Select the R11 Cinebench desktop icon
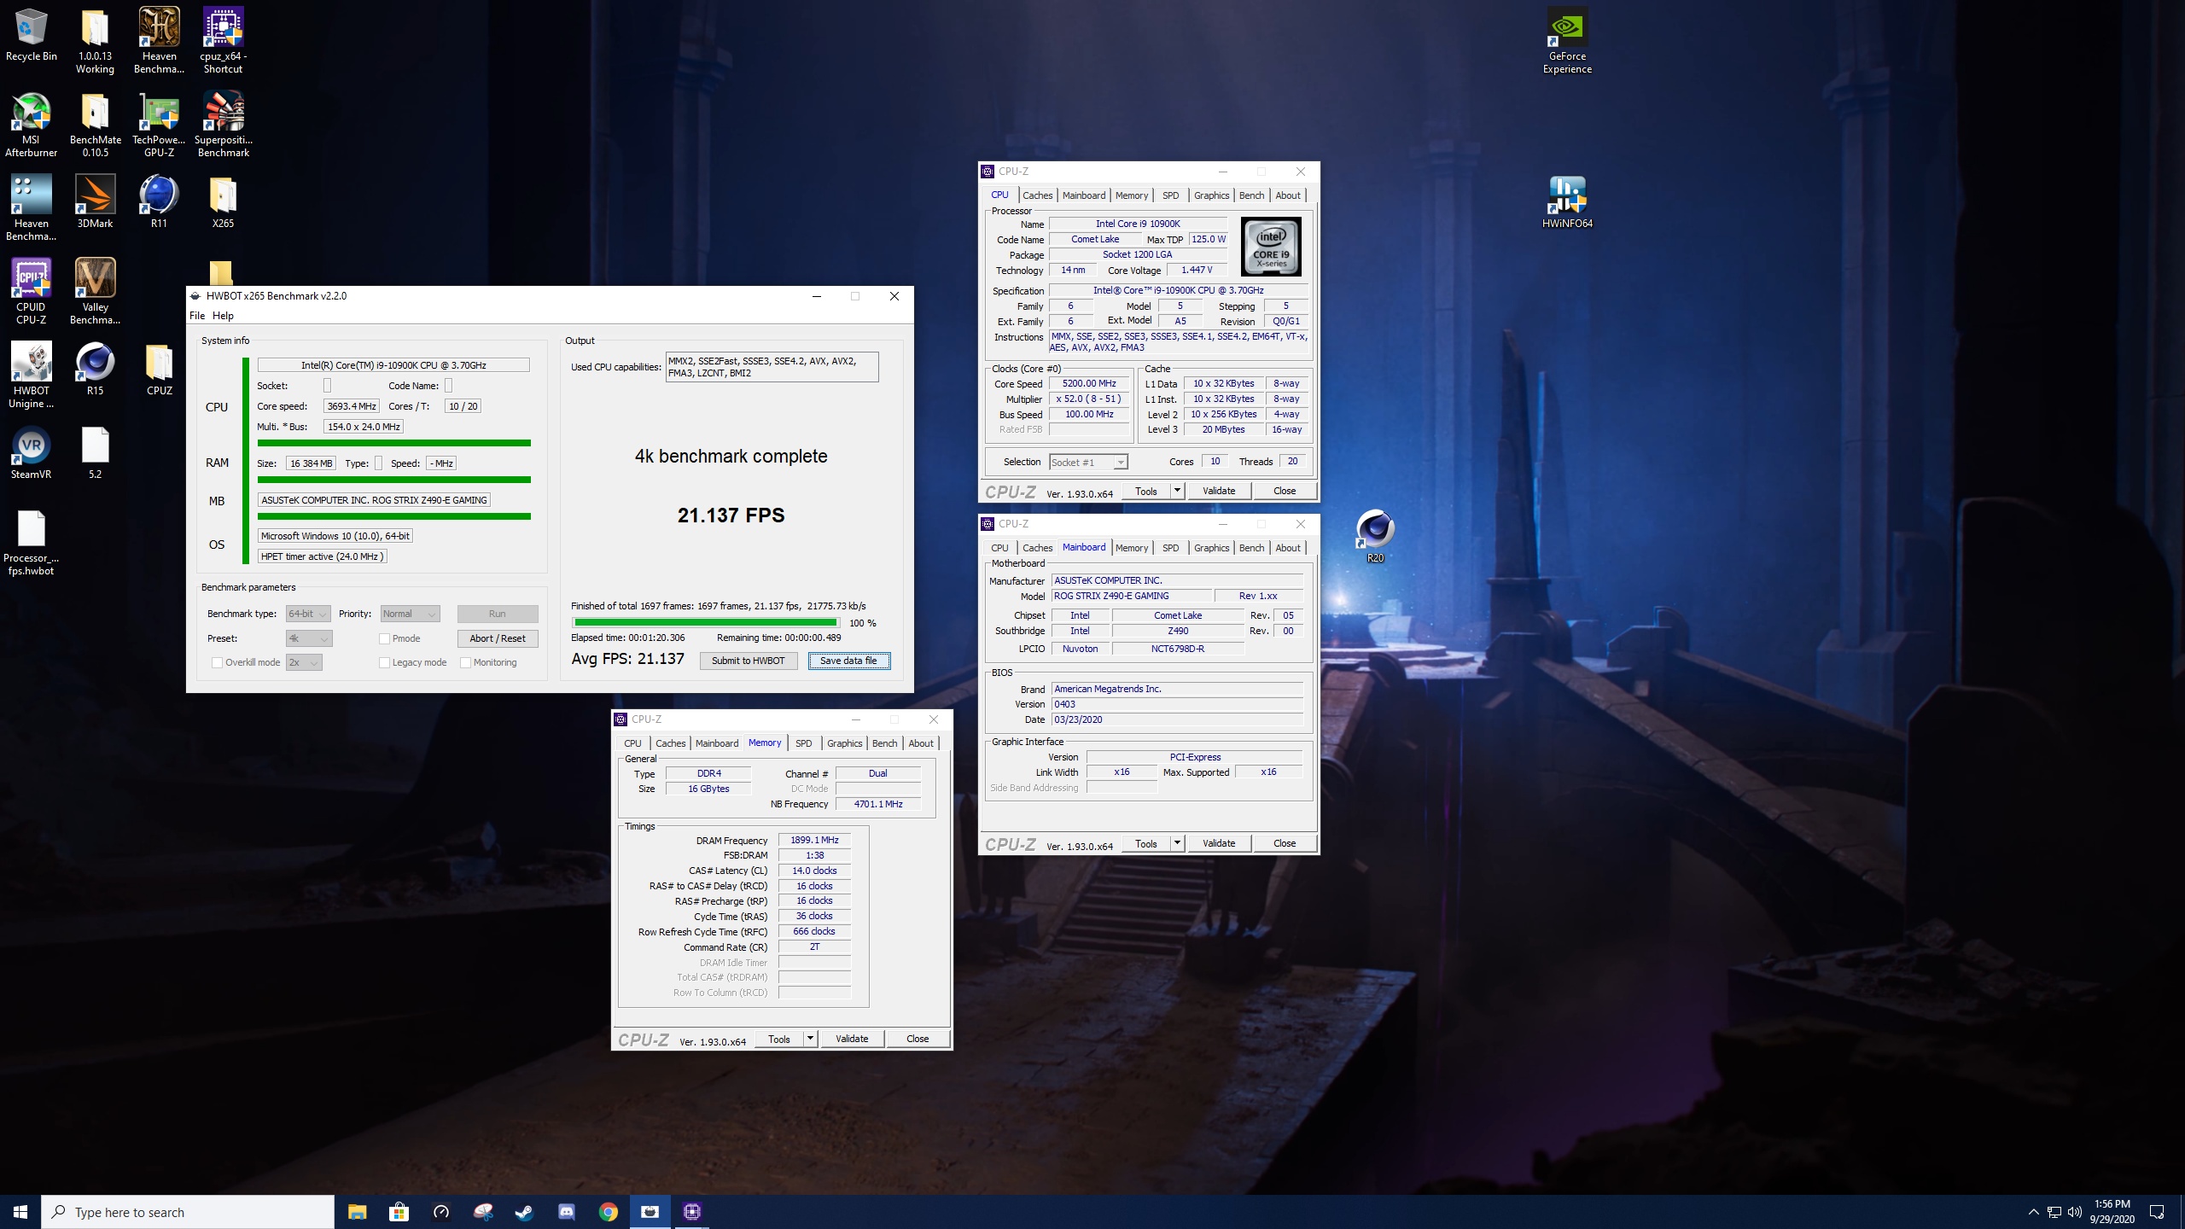 pyautogui.click(x=159, y=202)
